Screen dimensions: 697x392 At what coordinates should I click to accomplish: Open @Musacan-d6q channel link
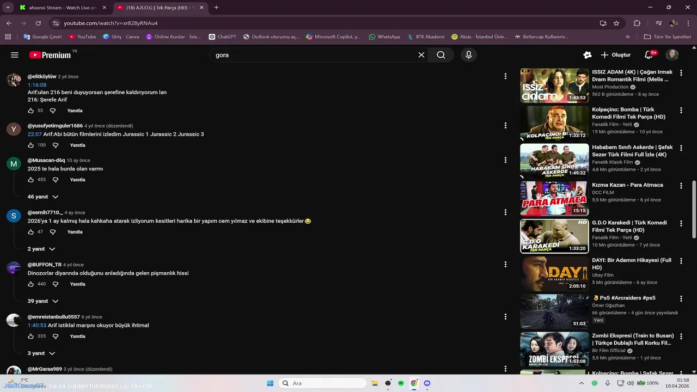(x=46, y=160)
